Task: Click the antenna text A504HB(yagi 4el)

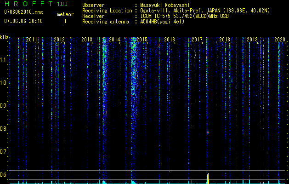Action: click(162, 22)
